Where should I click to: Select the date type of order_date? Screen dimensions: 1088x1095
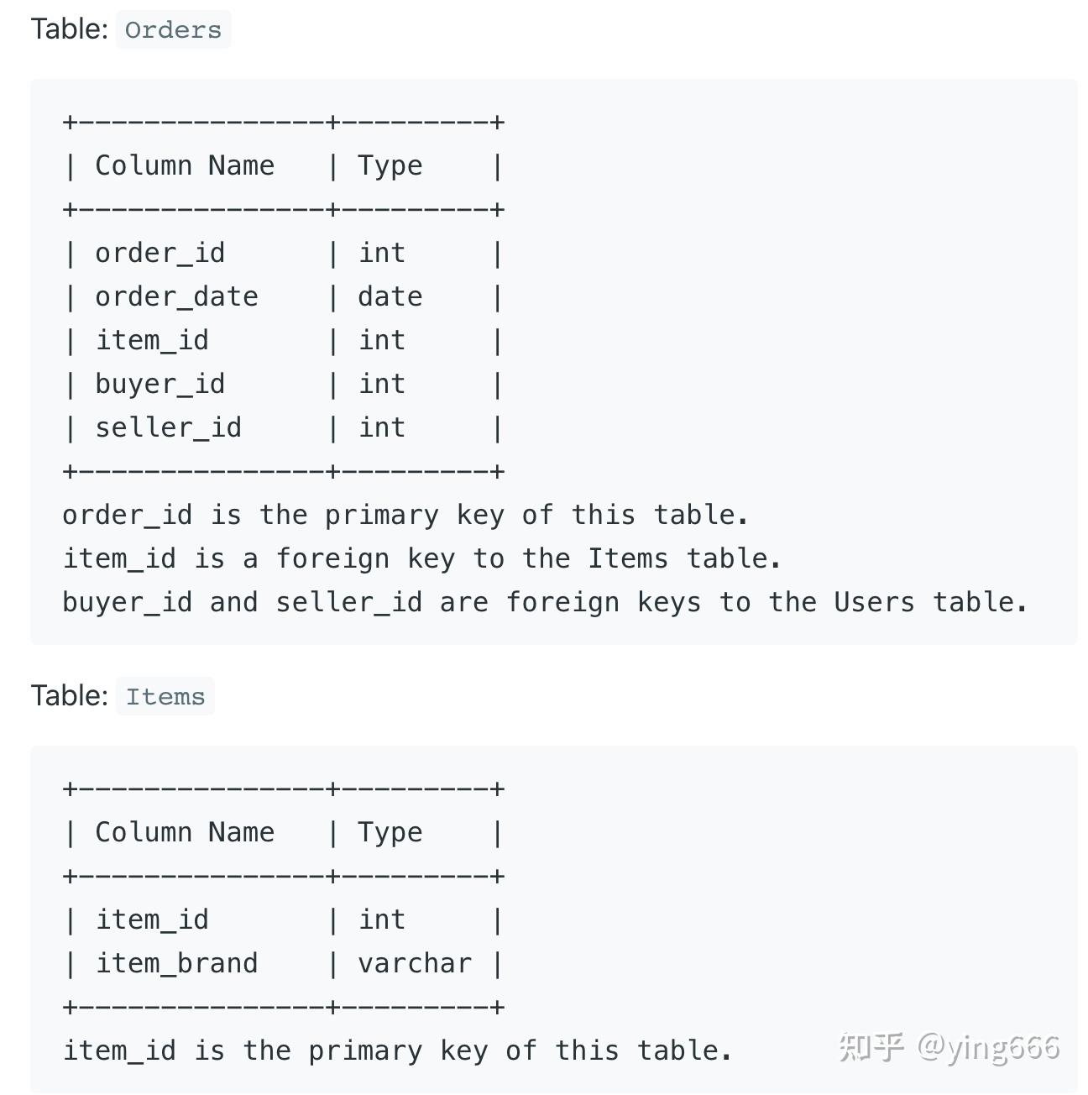click(390, 296)
